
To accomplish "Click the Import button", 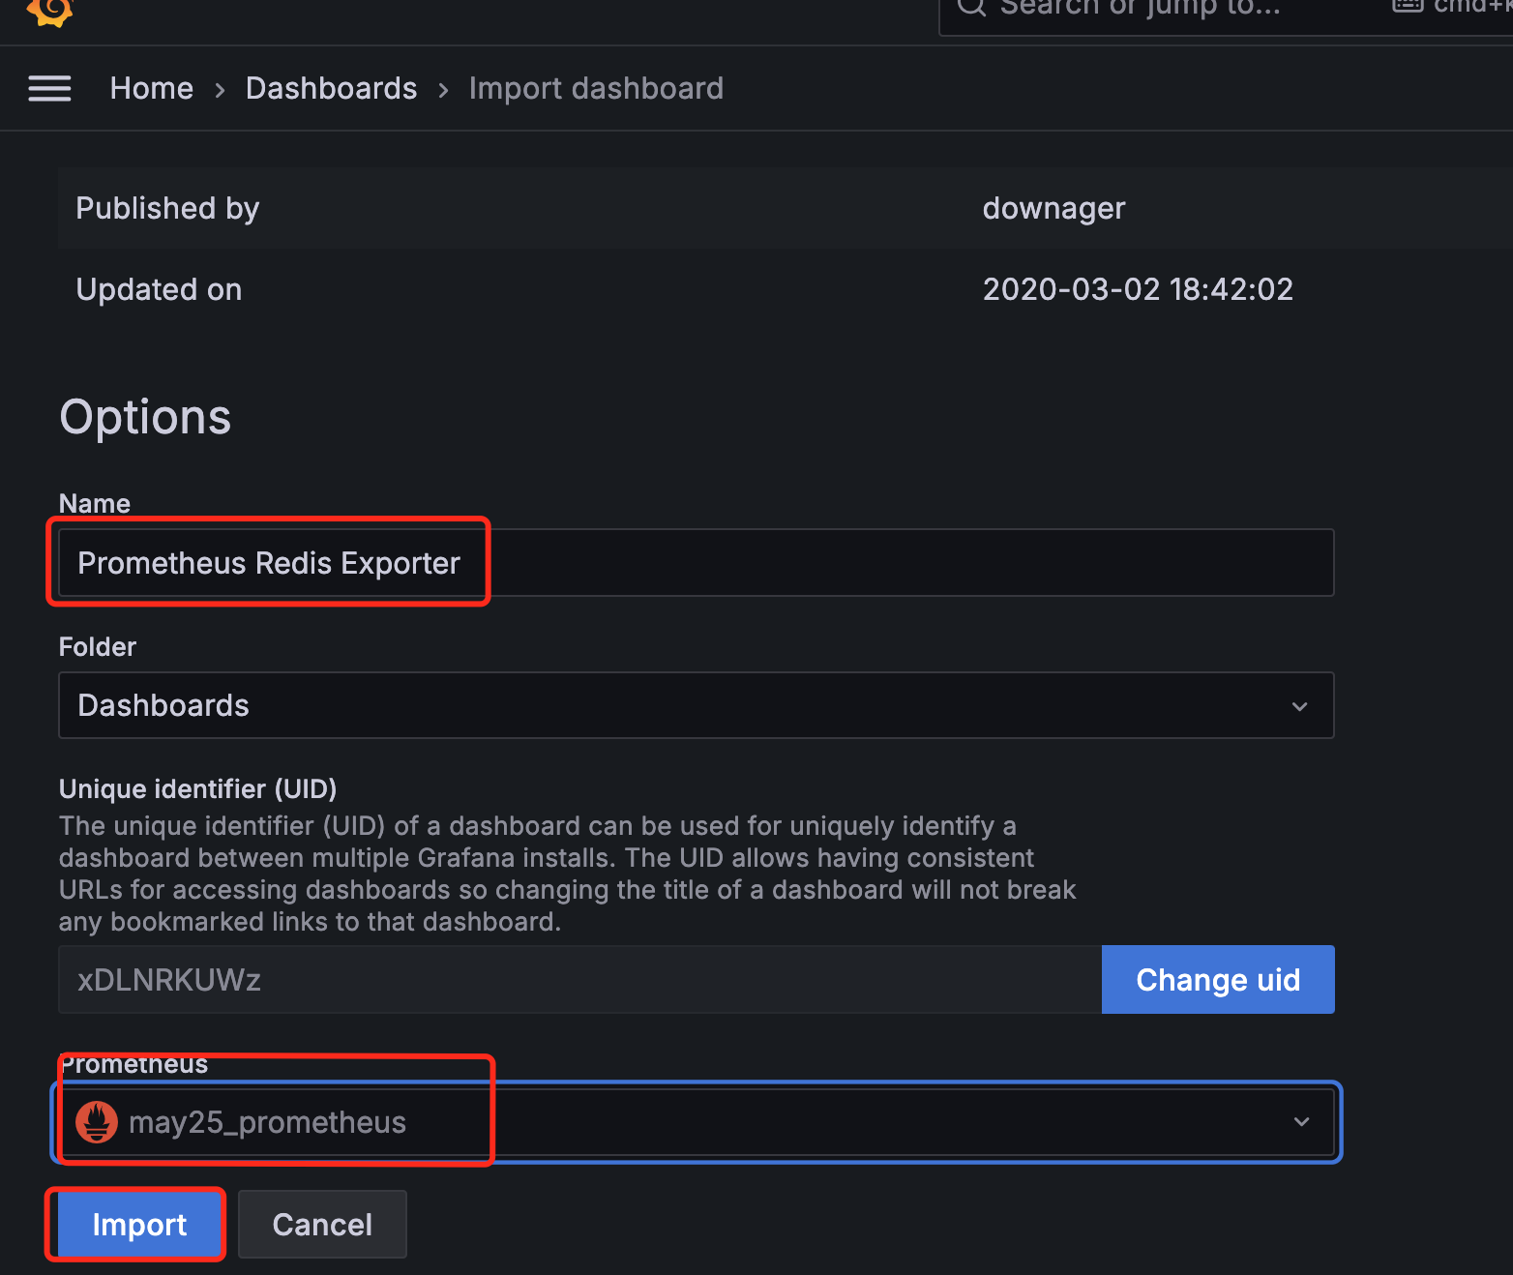I will coord(139,1225).
